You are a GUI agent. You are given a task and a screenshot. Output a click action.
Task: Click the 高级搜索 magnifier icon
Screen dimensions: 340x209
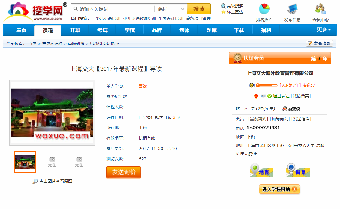223,6
